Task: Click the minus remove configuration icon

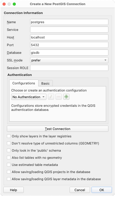Action: point(59,97)
